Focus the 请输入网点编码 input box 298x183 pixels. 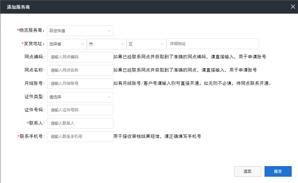coord(80,57)
